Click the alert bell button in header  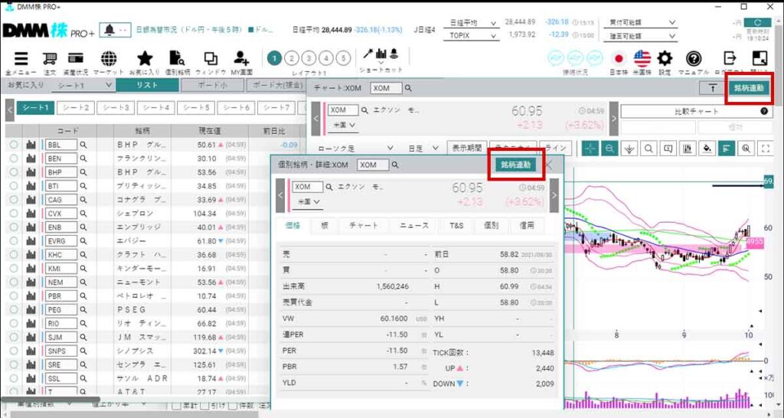(x=115, y=30)
